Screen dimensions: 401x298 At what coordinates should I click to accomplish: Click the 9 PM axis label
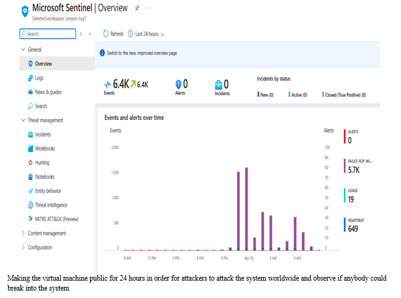[x=224, y=258]
